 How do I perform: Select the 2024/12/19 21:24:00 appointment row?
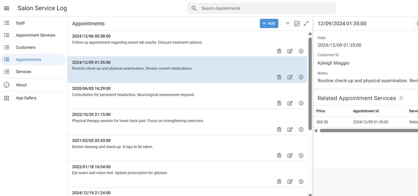click(x=187, y=192)
